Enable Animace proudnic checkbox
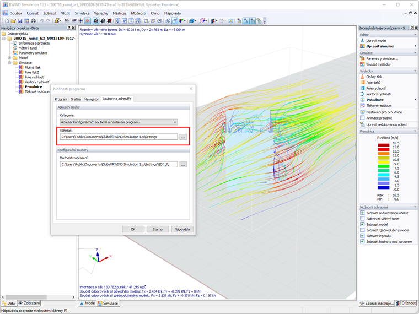The height and width of the screenshot is (314, 419). pos(362,118)
